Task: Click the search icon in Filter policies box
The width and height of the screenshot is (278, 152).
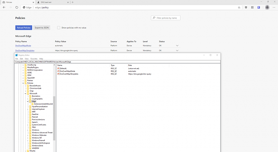Action: pyautogui.click(x=154, y=18)
